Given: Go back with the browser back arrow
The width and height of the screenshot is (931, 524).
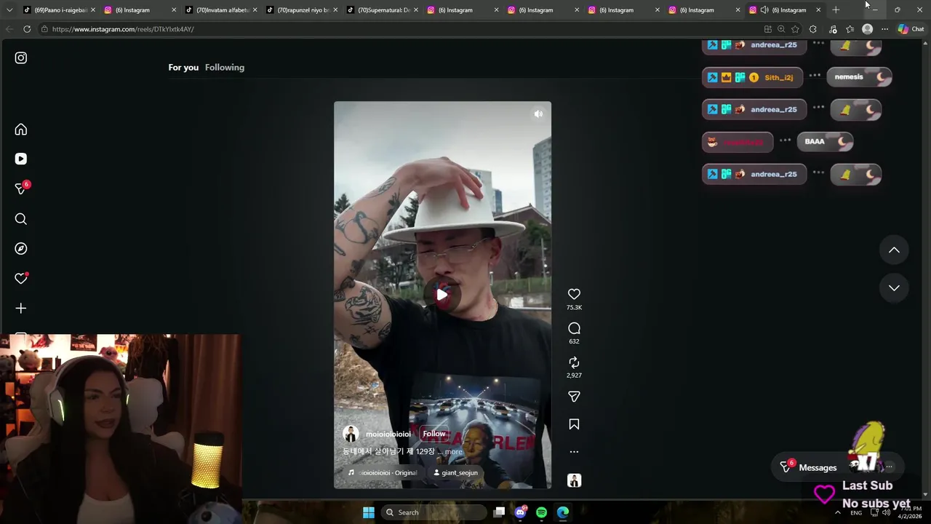Looking at the screenshot, I should coord(9,29).
